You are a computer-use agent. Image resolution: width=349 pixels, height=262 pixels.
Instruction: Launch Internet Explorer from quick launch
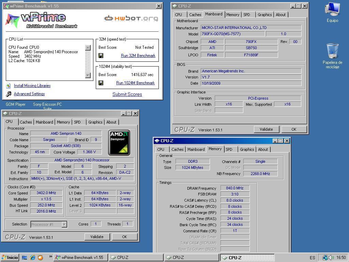(x=32, y=258)
